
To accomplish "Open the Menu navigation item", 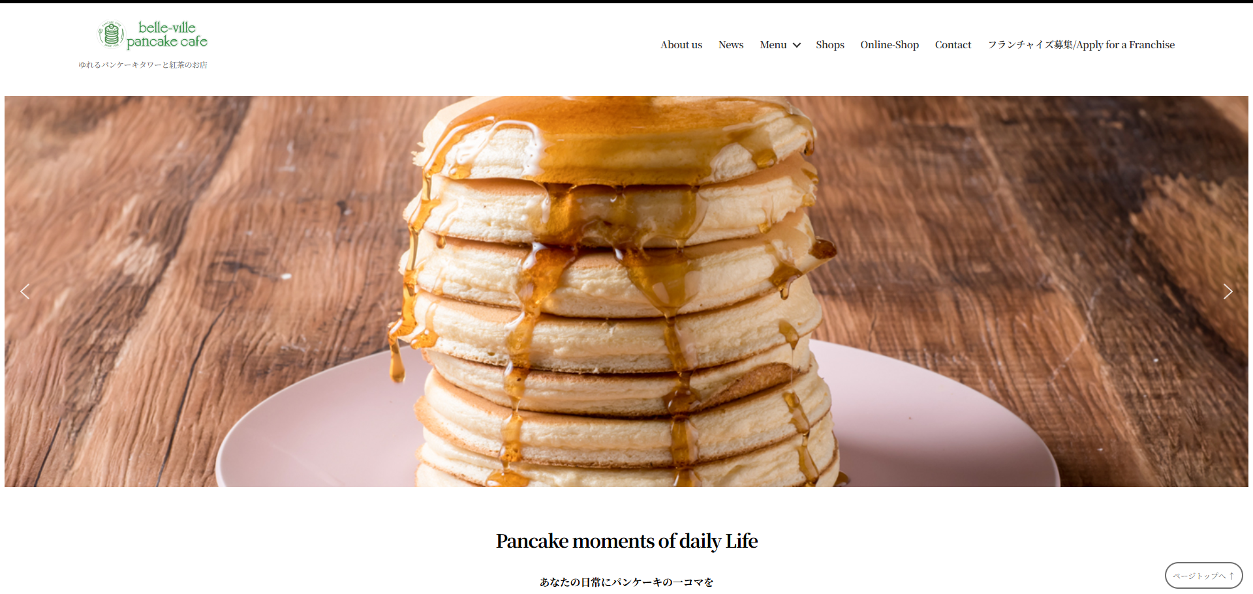I will click(773, 45).
